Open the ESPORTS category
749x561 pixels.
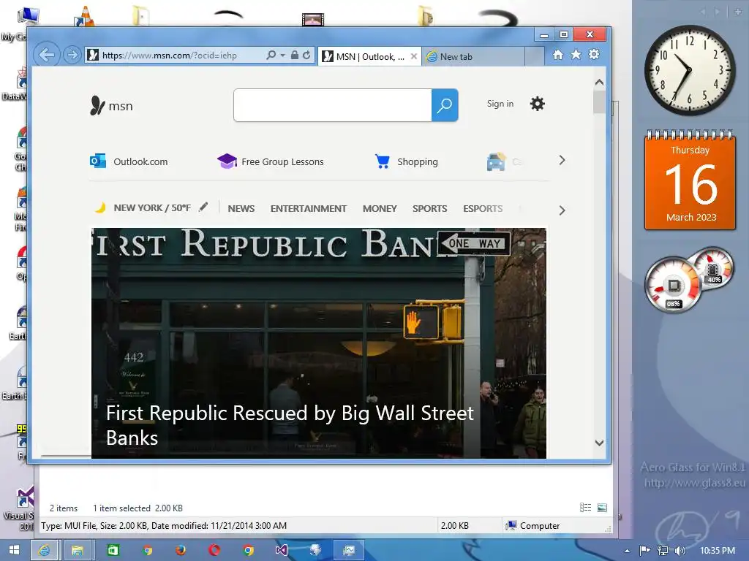pyautogui.click(x=483, y=208)
